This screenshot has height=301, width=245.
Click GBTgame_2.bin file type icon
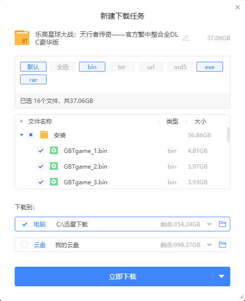tap(54, 166)
